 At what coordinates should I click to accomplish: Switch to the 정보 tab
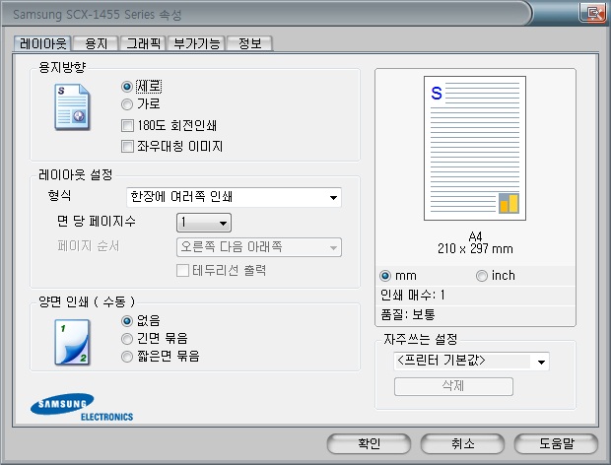pos(249,43)
